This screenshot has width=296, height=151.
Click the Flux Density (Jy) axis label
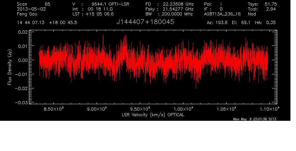point(10,67)
